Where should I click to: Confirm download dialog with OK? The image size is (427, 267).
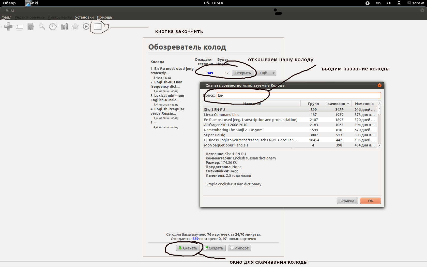[371, 201]
